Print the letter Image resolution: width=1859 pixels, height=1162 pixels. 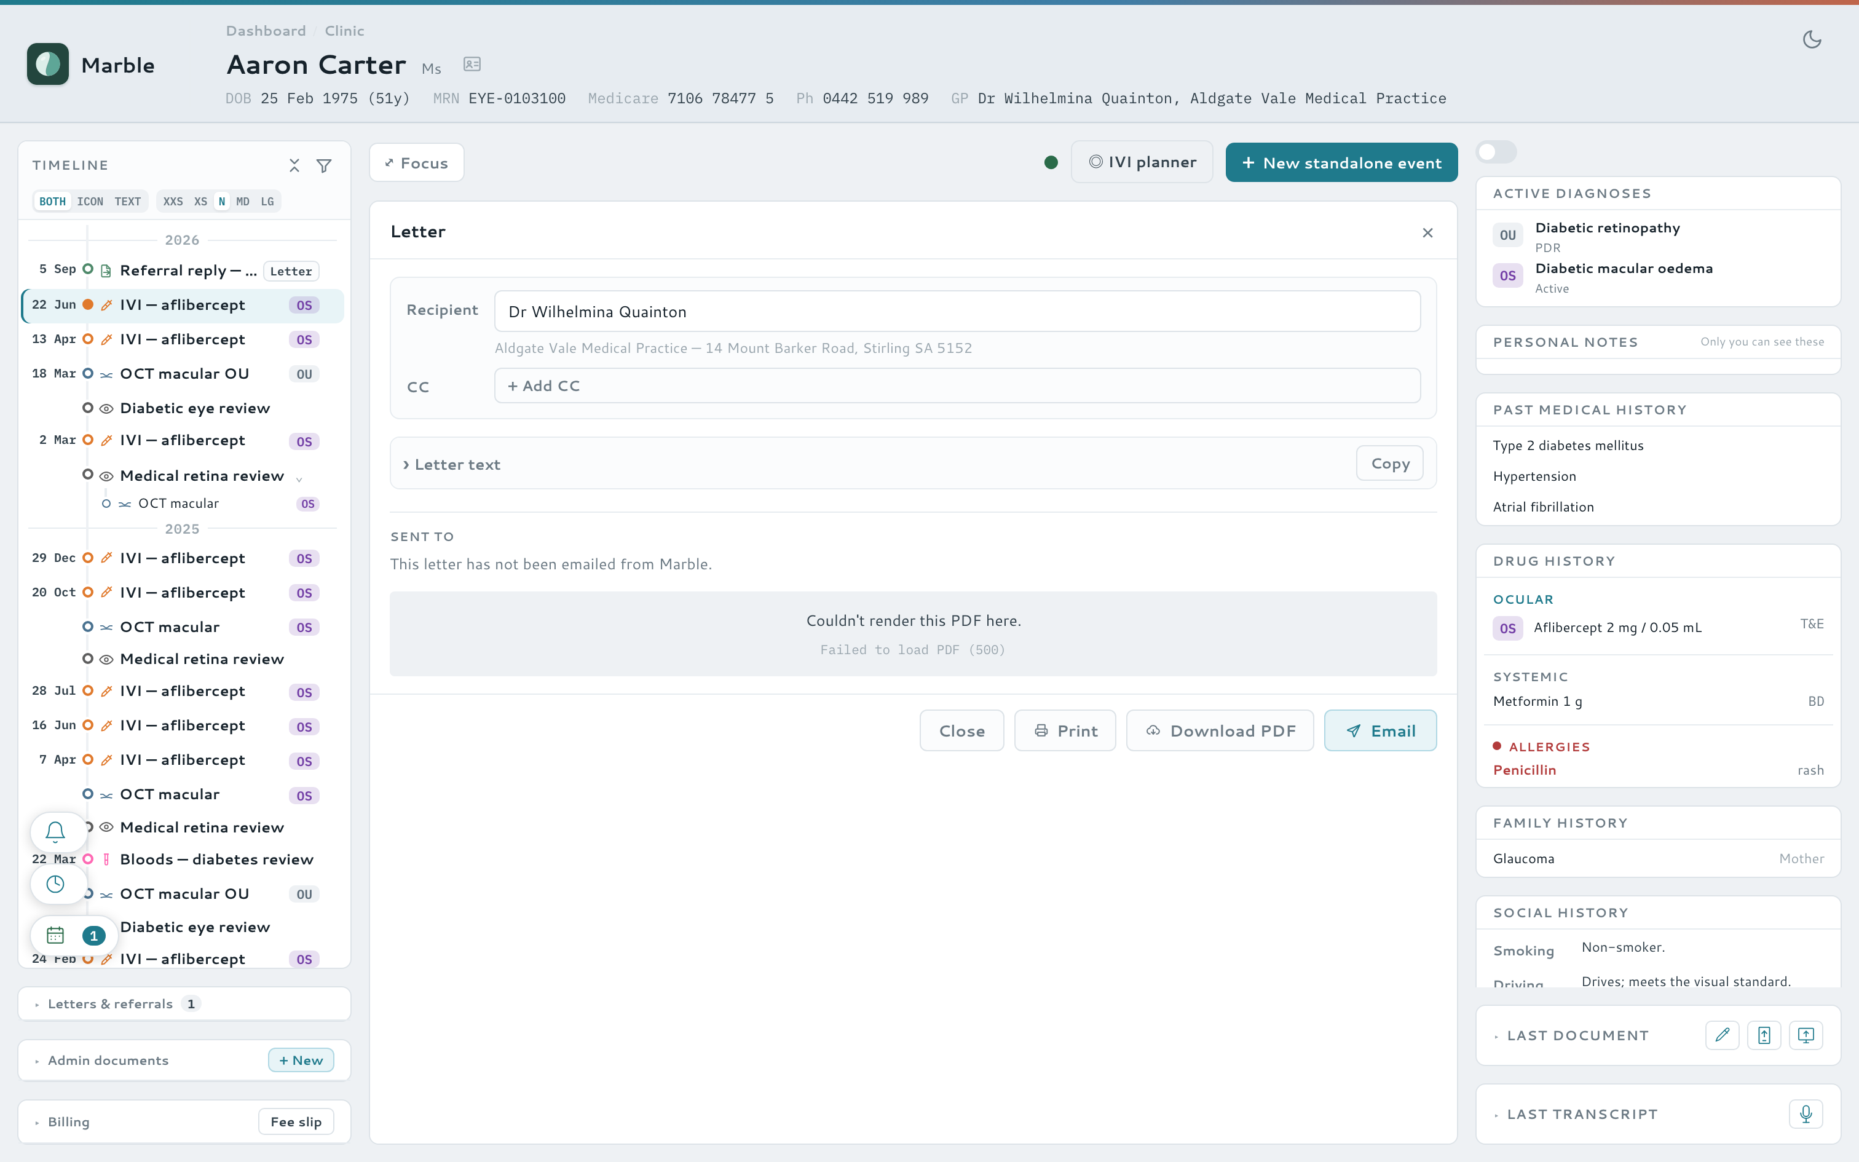(1065, 730)
